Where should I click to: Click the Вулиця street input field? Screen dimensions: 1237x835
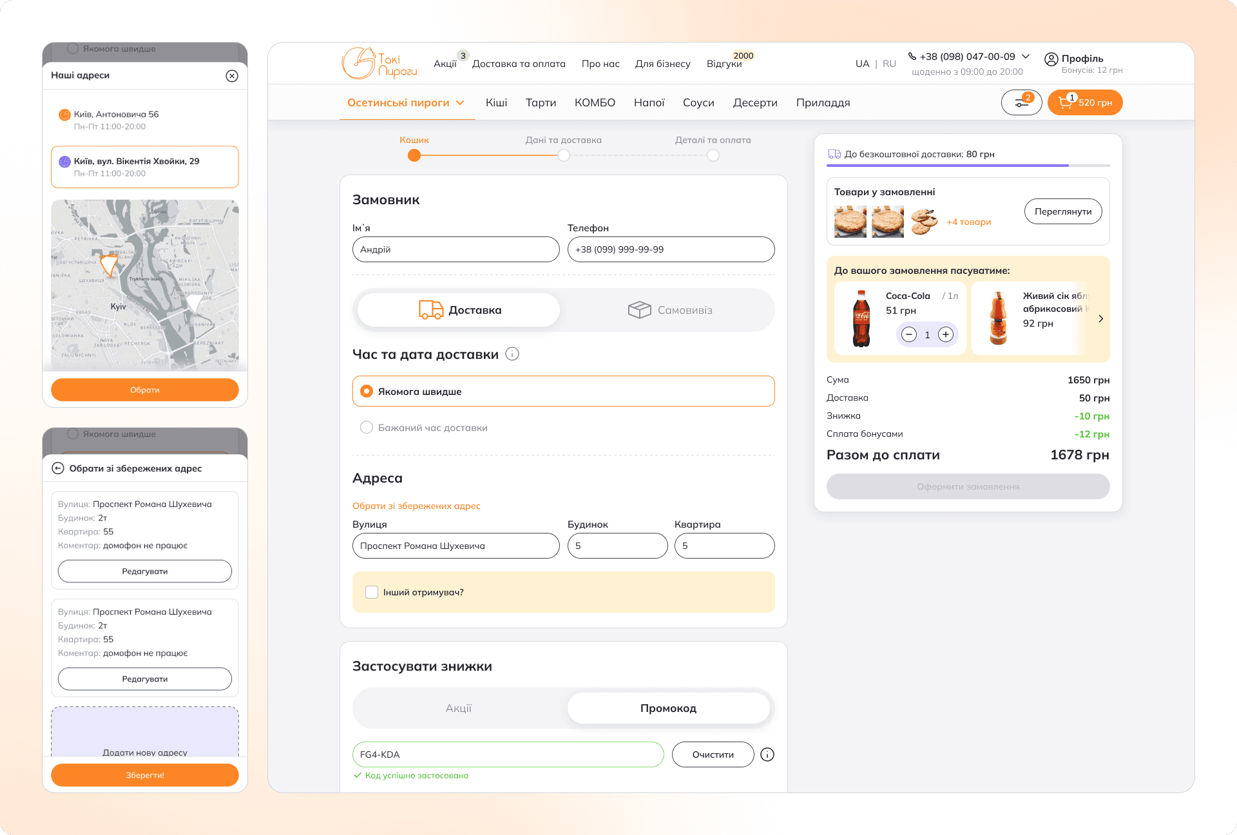point(455,546)
